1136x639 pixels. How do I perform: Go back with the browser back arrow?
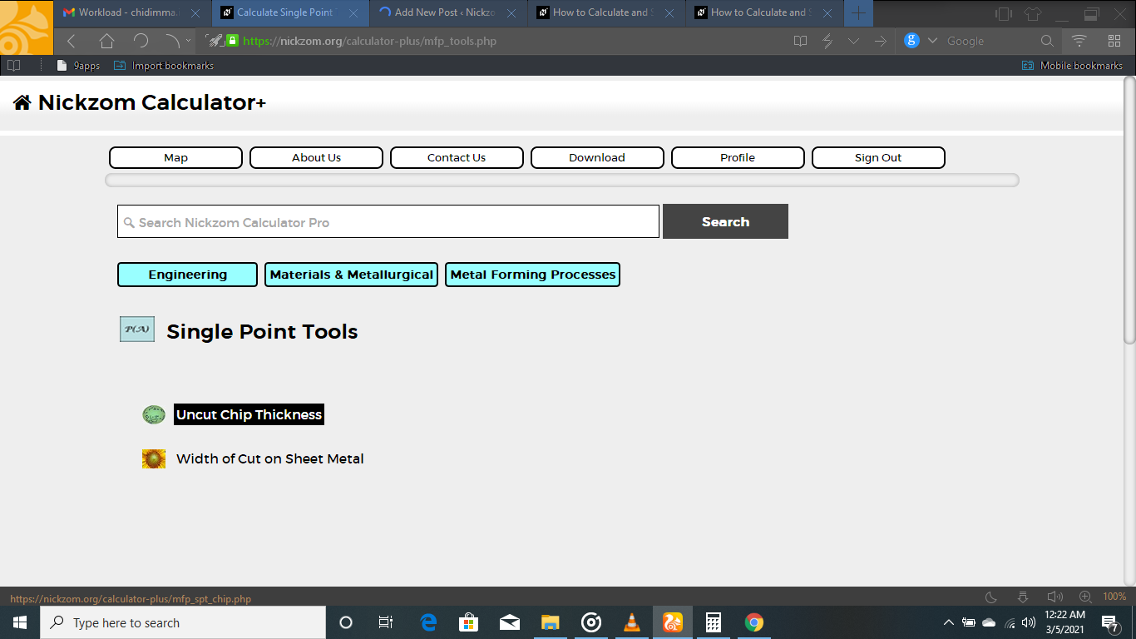coord(72,41)
